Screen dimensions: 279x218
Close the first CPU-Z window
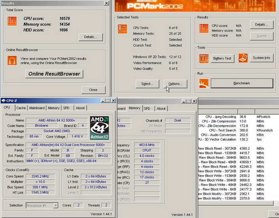[113, 101]
